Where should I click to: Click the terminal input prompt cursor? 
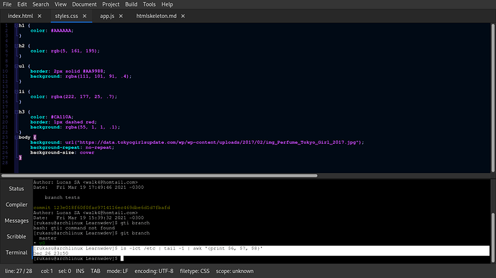122,259
